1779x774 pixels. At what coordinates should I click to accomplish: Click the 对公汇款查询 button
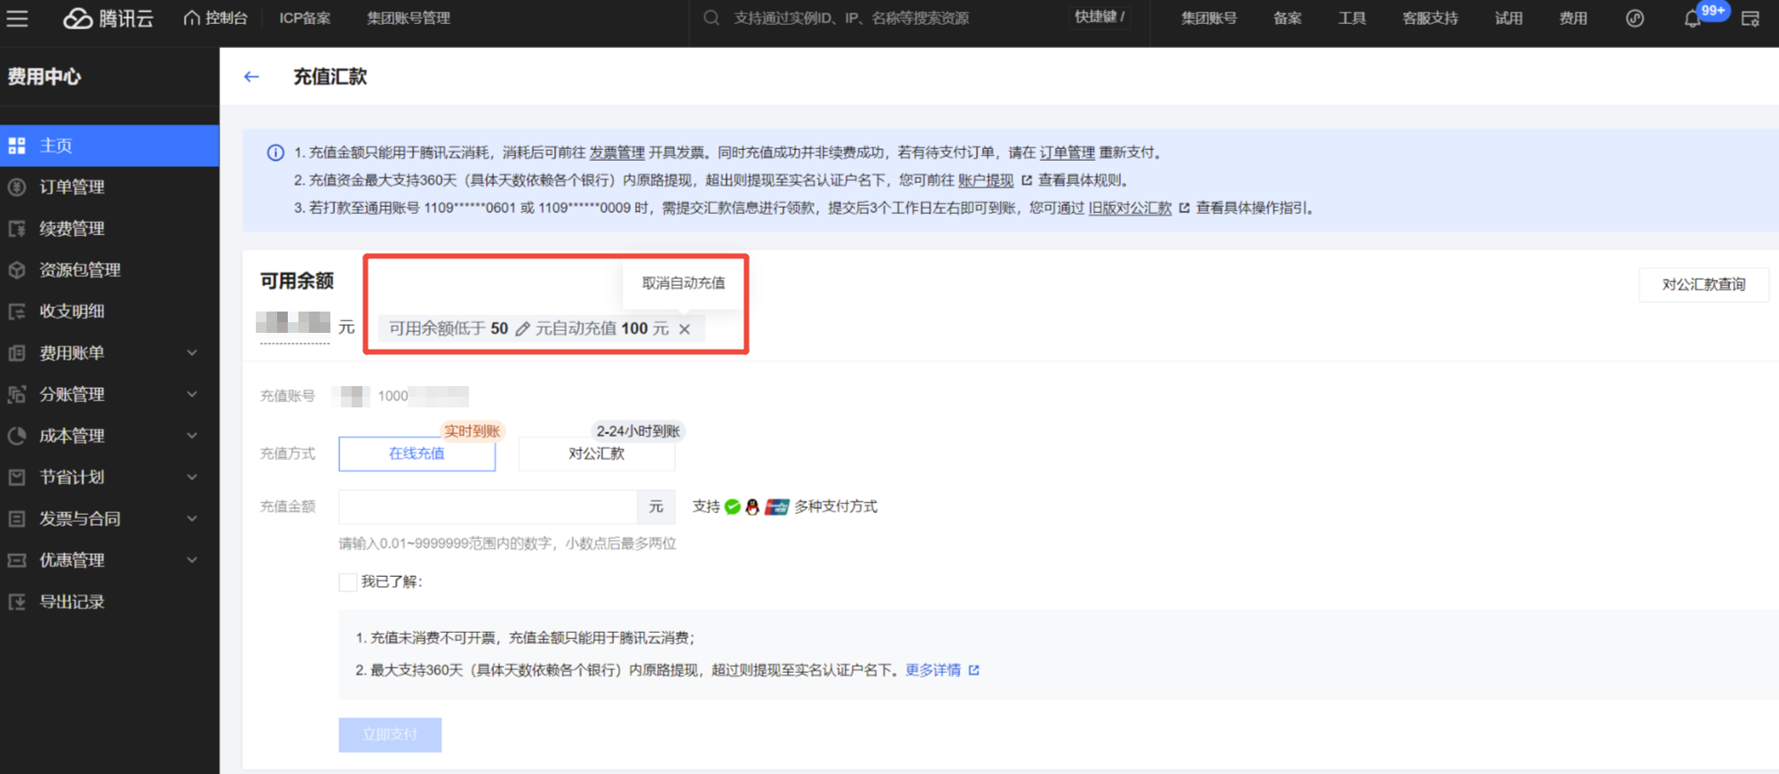click(x=1703, y=285)
